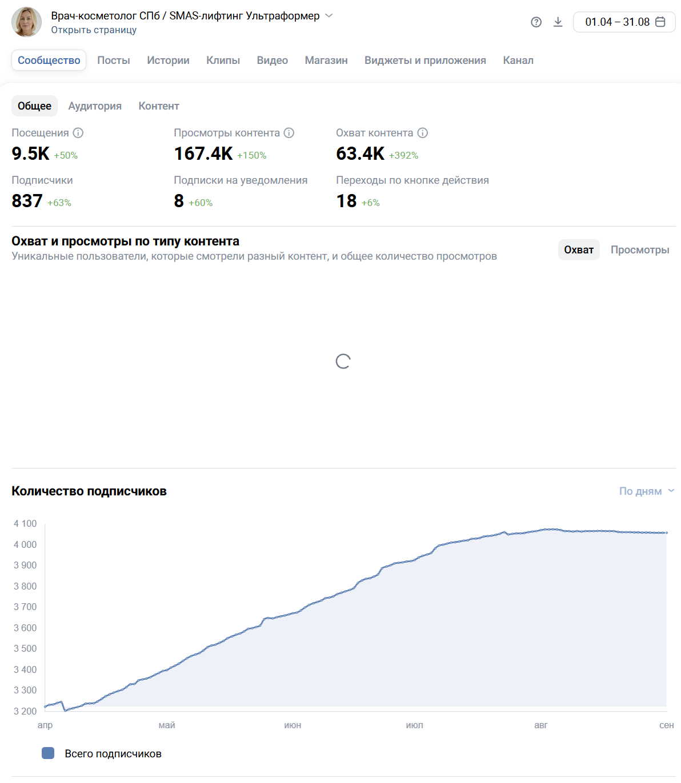Download the statistics report via the download icon
Screen dimensions: 681x783
pos(558,22)
